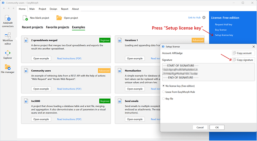The width and height of the screenshot is (257, 141).
Task: Click the Link to Hub link
Action: pos(194,18)
